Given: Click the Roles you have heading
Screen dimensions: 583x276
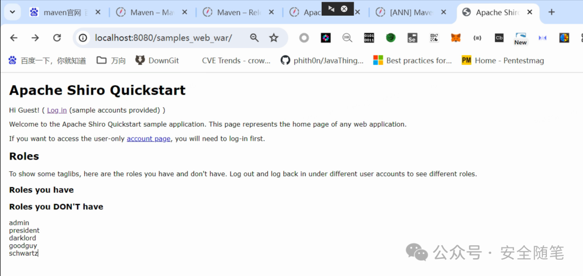Looking at the screenshot, I should (x=41, y=190).
